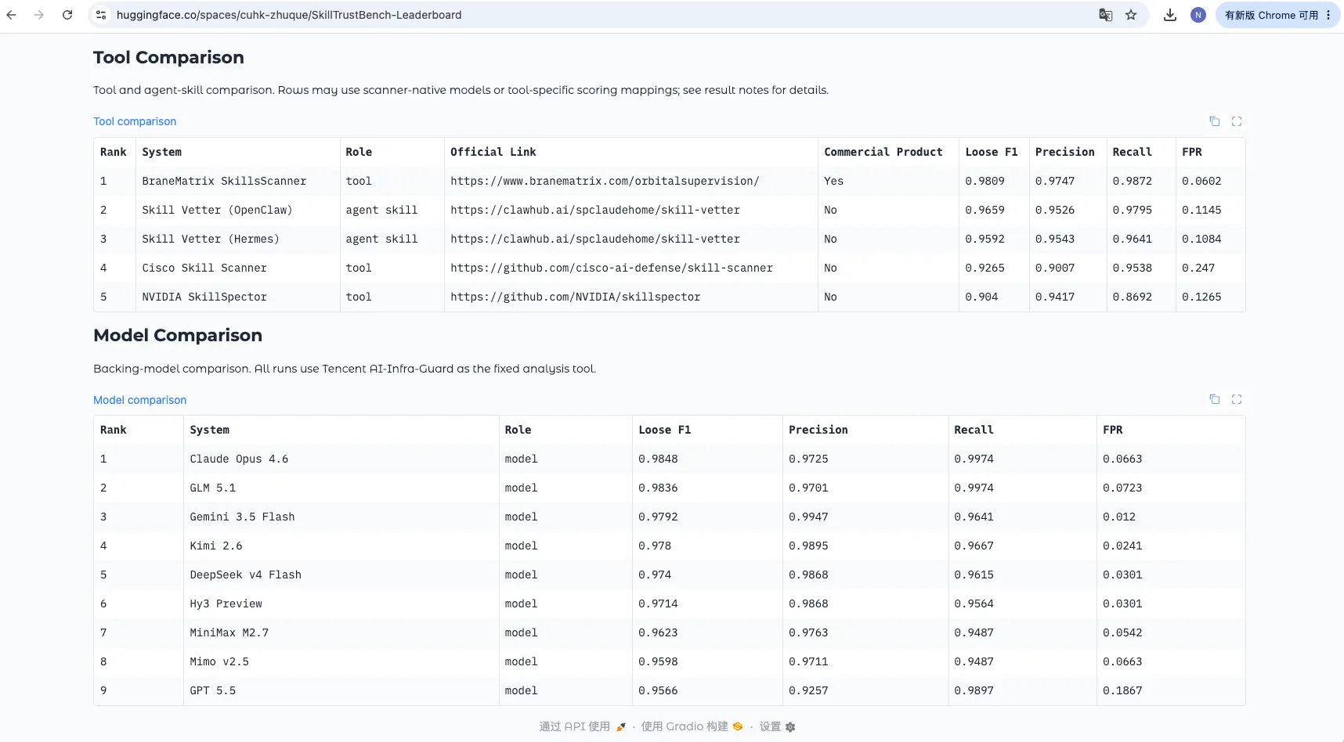Select the GPT 5.5 cell
This screenshot has height=742, width=1344.
pyautogui.click(x=341, y=690)
